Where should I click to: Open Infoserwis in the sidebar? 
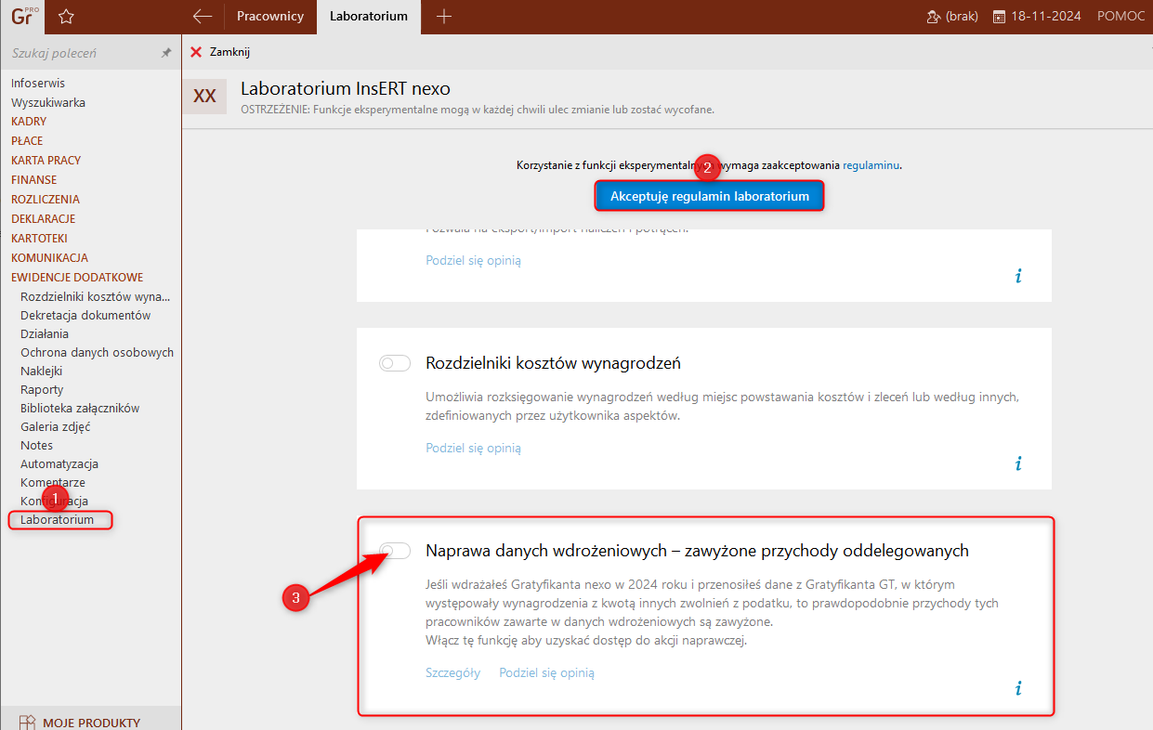click(x=38, y=83)
